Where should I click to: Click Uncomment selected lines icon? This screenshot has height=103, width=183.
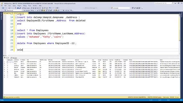(x=63, y=10)
